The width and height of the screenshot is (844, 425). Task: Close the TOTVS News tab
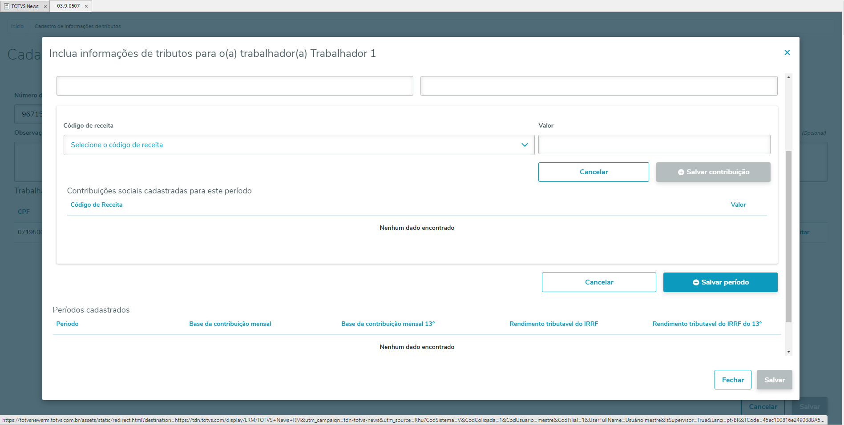click(x=45, y=7)
